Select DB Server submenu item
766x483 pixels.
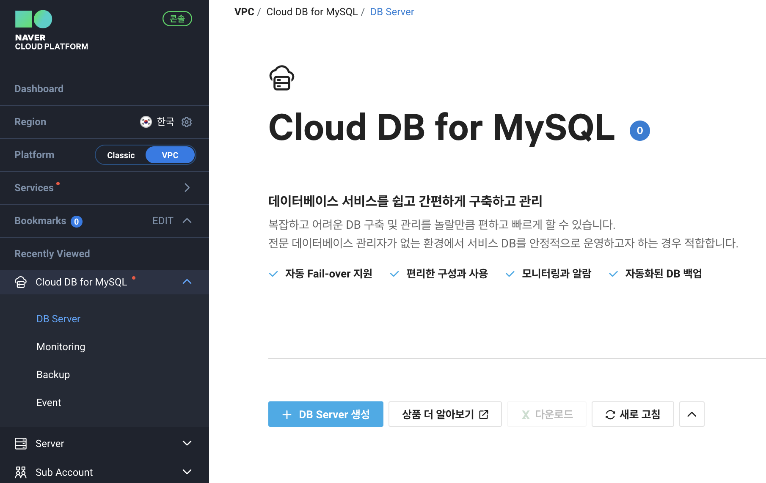click(x=58, y=319)
